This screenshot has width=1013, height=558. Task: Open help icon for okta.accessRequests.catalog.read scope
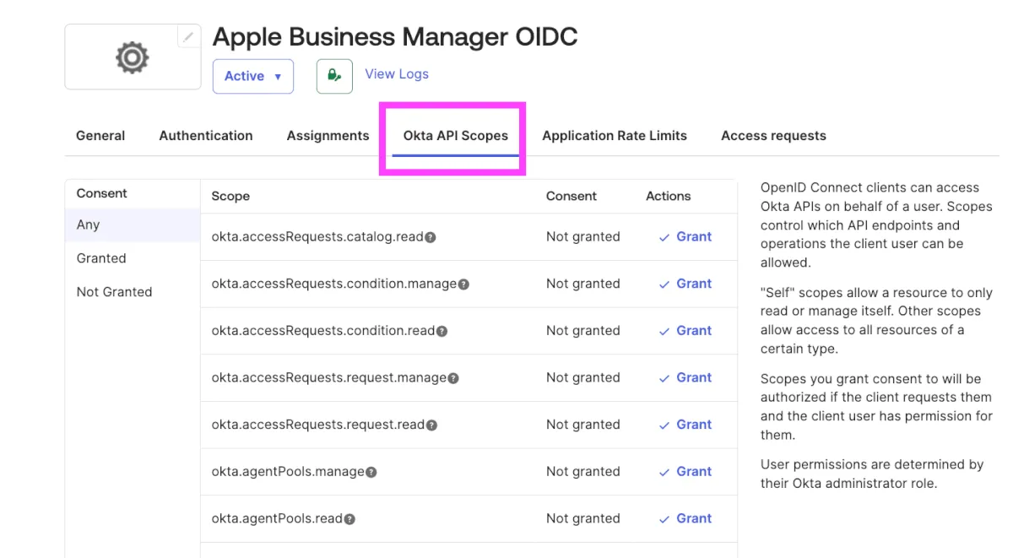tap(431, 237)
